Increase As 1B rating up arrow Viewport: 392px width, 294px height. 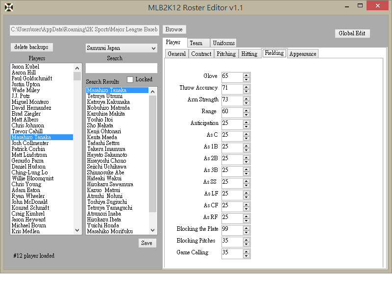click(246, 146)
